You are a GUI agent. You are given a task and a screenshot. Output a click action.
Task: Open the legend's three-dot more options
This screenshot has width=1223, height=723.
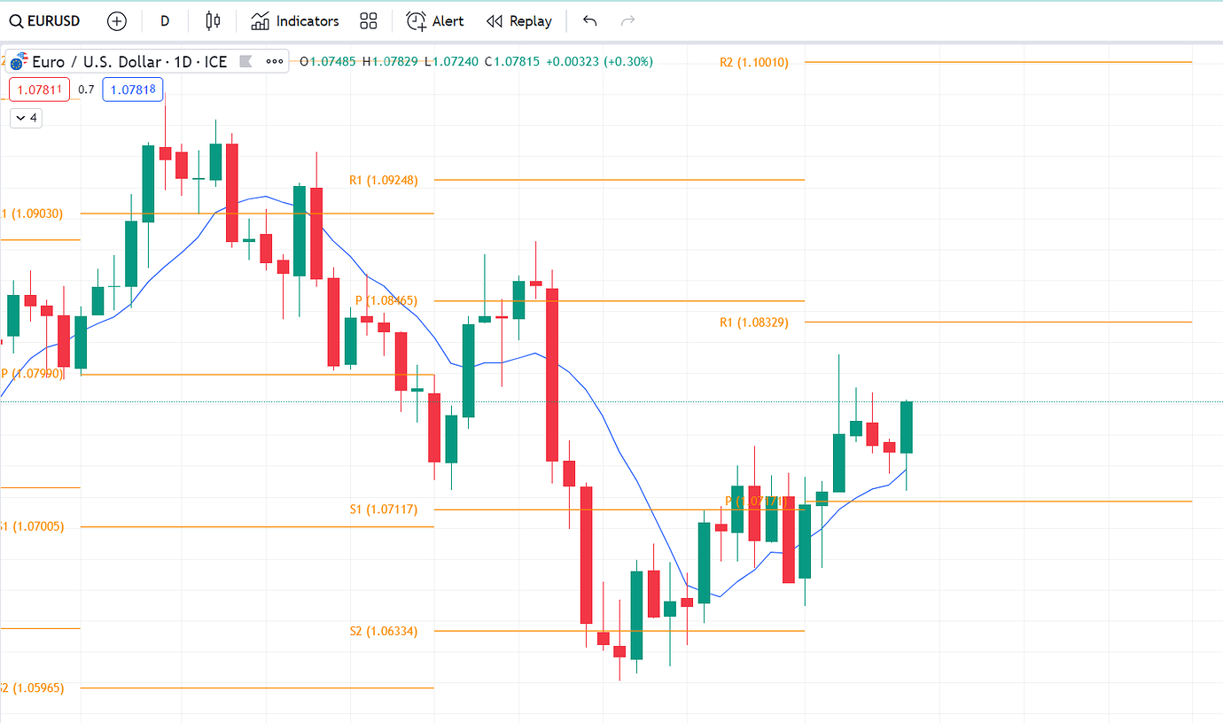click(x=274, y=61)
